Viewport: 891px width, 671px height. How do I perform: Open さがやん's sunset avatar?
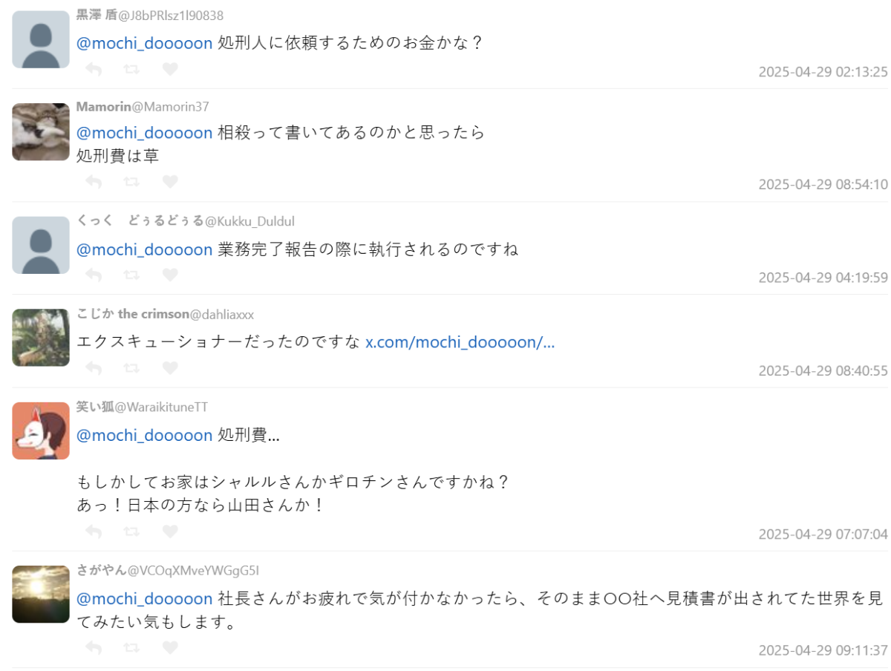tap(41, 594)
